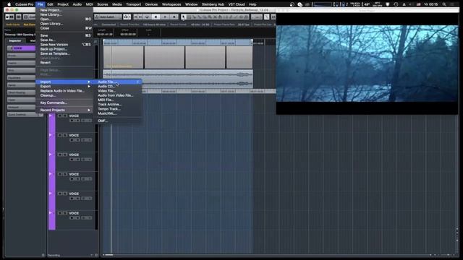Expand the Export submenu
Screen dimensions: 463x260
[64, 87]
